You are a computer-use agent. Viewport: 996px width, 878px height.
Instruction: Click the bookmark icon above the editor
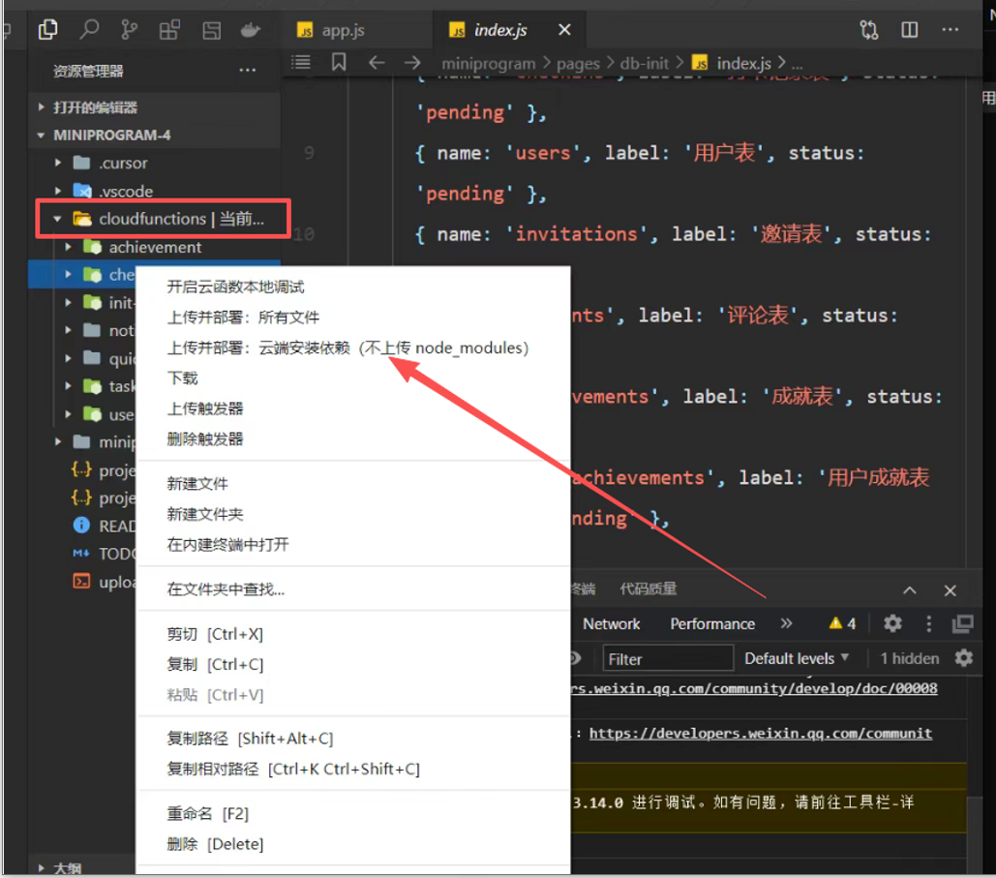[339, 62]
